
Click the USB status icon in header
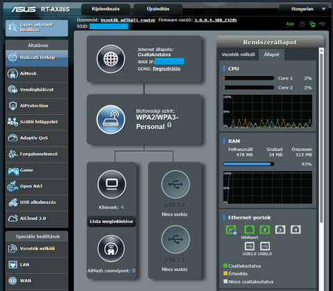pos(322,24)
